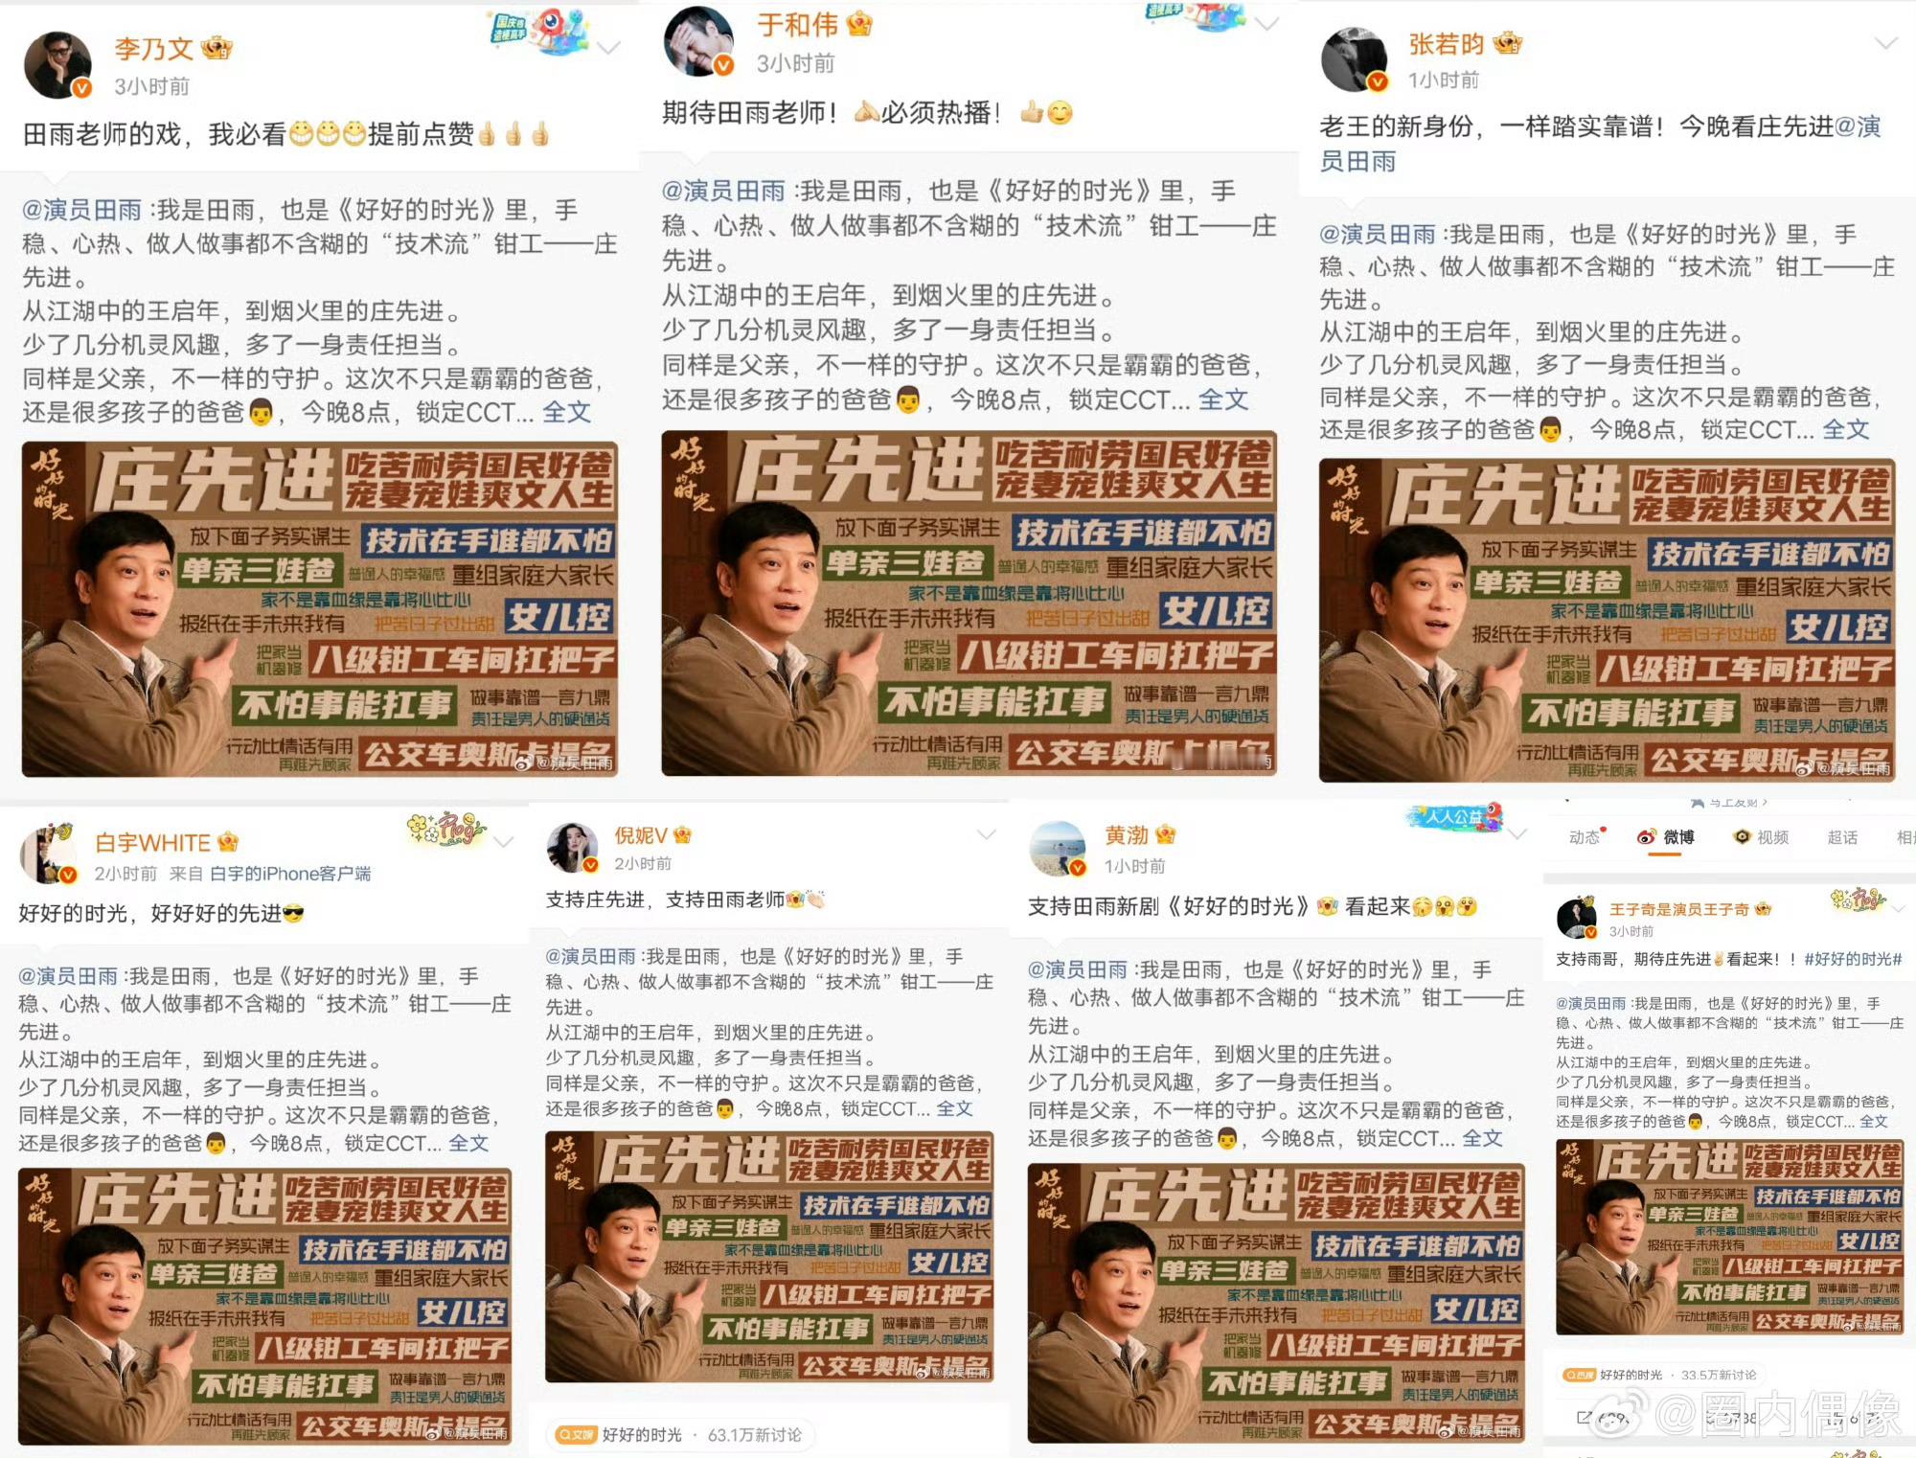Open 全文 link in 李乃文's repost
Image resolution: width=1916 pixels, height=1458 pixels.
(566, 412)
